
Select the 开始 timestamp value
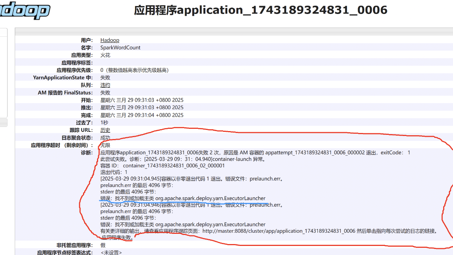pos(142,100)
